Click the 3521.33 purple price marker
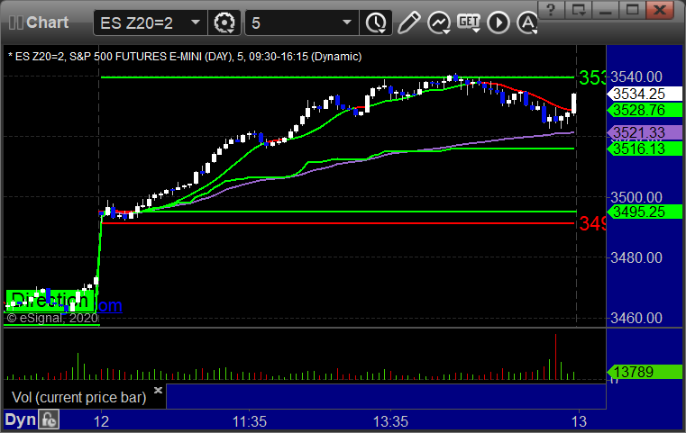Image resolution: width=686 pixels, height=433 pixels. click(644, 132)
